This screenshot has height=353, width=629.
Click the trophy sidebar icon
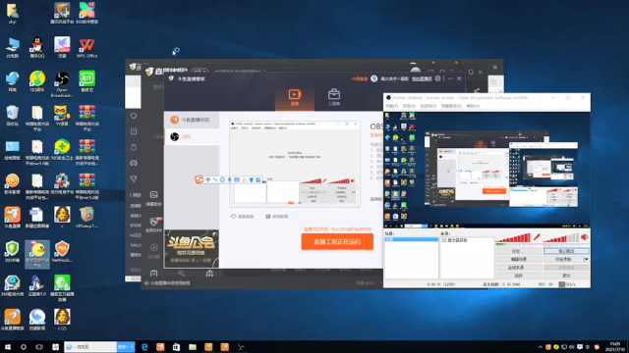134,178
